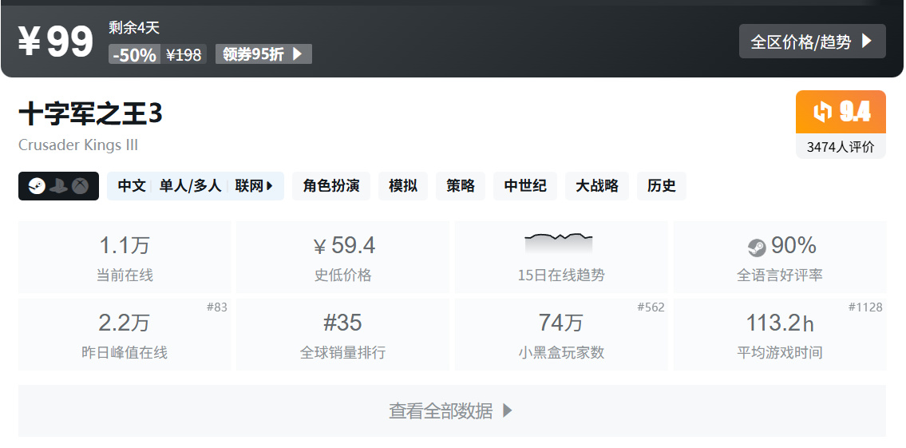Expand the 中文 单人/多人 联网 info tag
The width and height of the screenshot is (906, 448).
(x=196, y=186)
